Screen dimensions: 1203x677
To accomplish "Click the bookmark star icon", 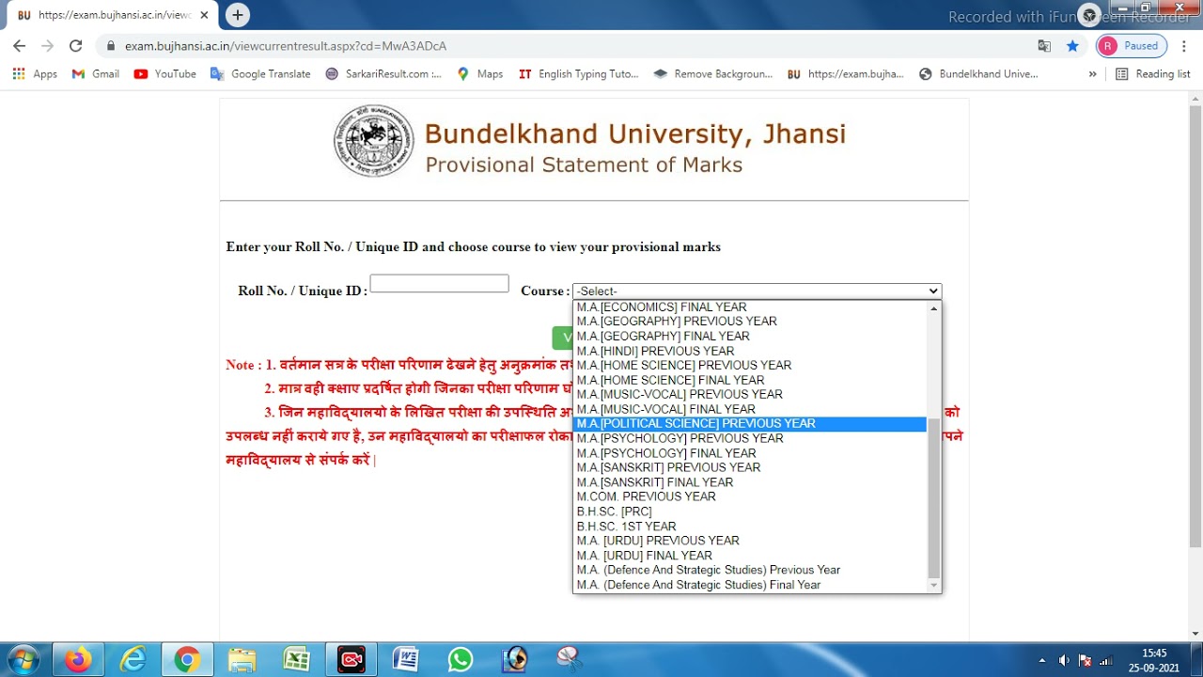I will point(1072,45).
